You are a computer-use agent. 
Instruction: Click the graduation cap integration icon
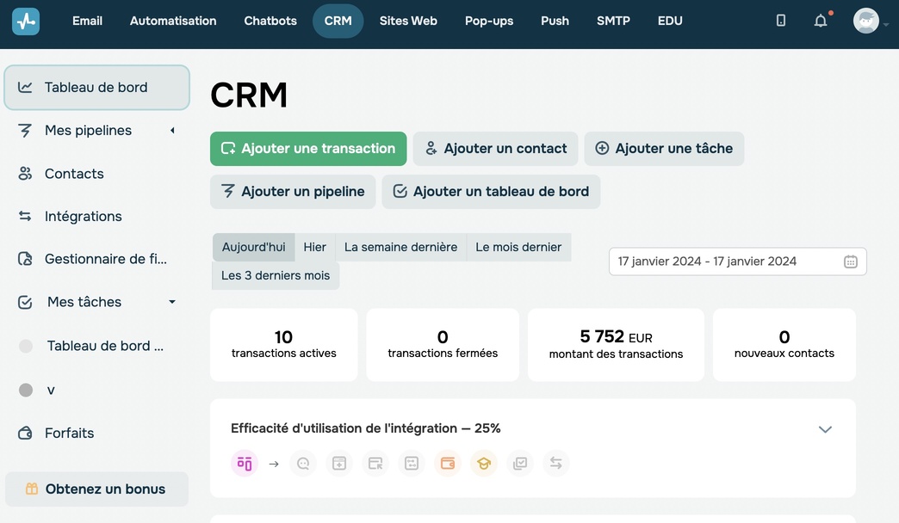483,463
